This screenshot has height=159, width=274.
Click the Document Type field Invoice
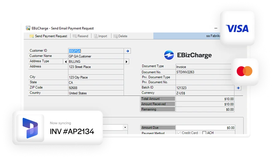click(204, 67)
